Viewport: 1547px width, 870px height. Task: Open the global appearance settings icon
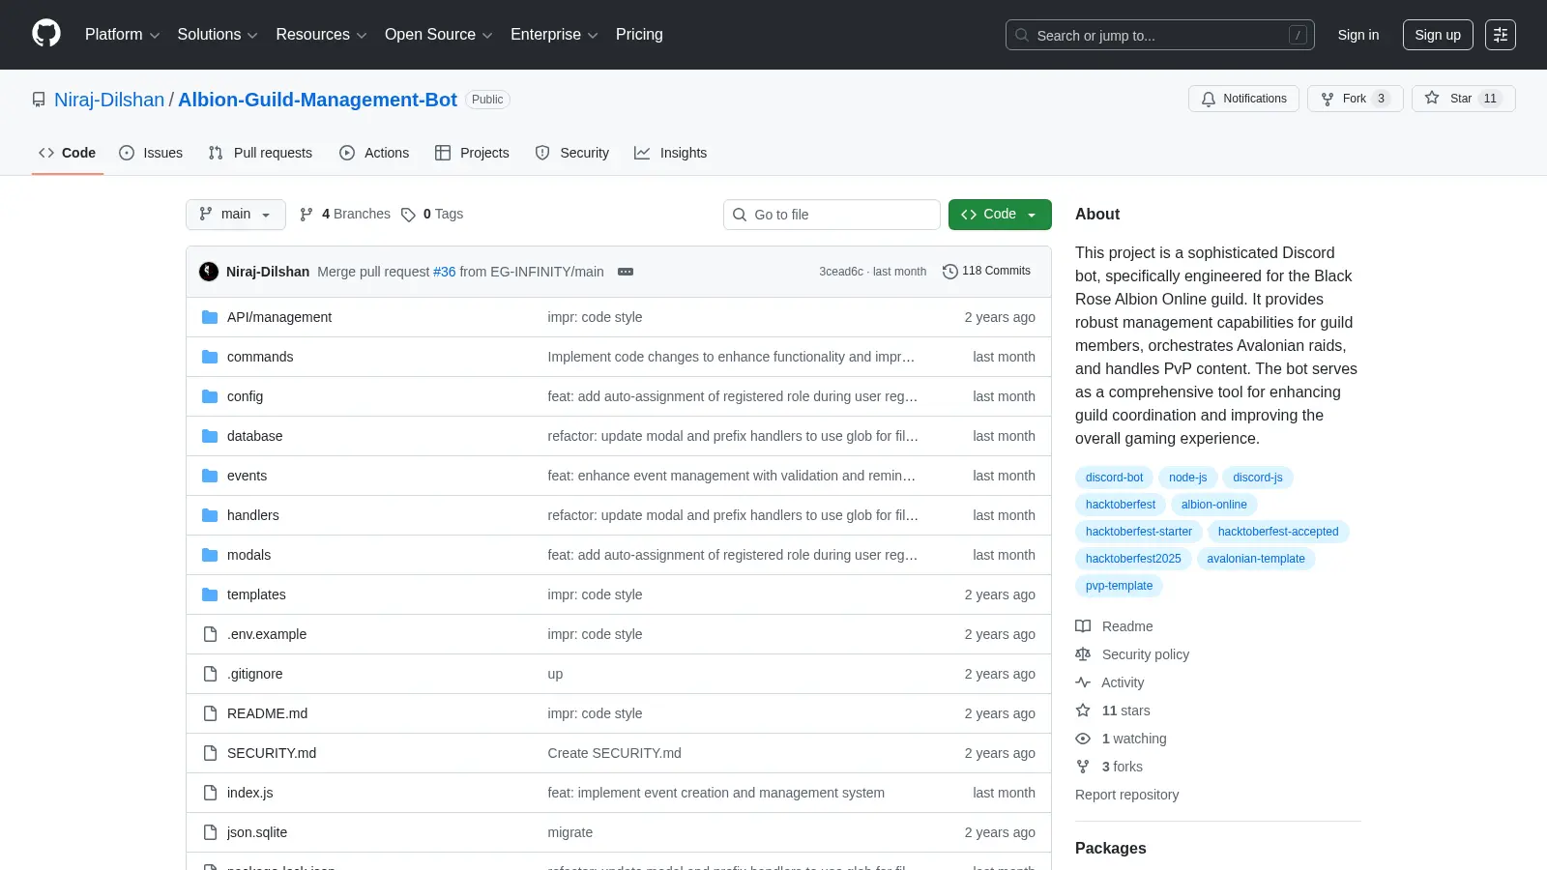pyautogui.click(x=1501, y=35)
